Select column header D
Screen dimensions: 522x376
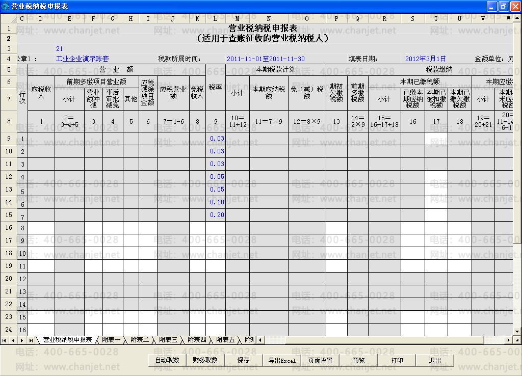pos(41,19)
